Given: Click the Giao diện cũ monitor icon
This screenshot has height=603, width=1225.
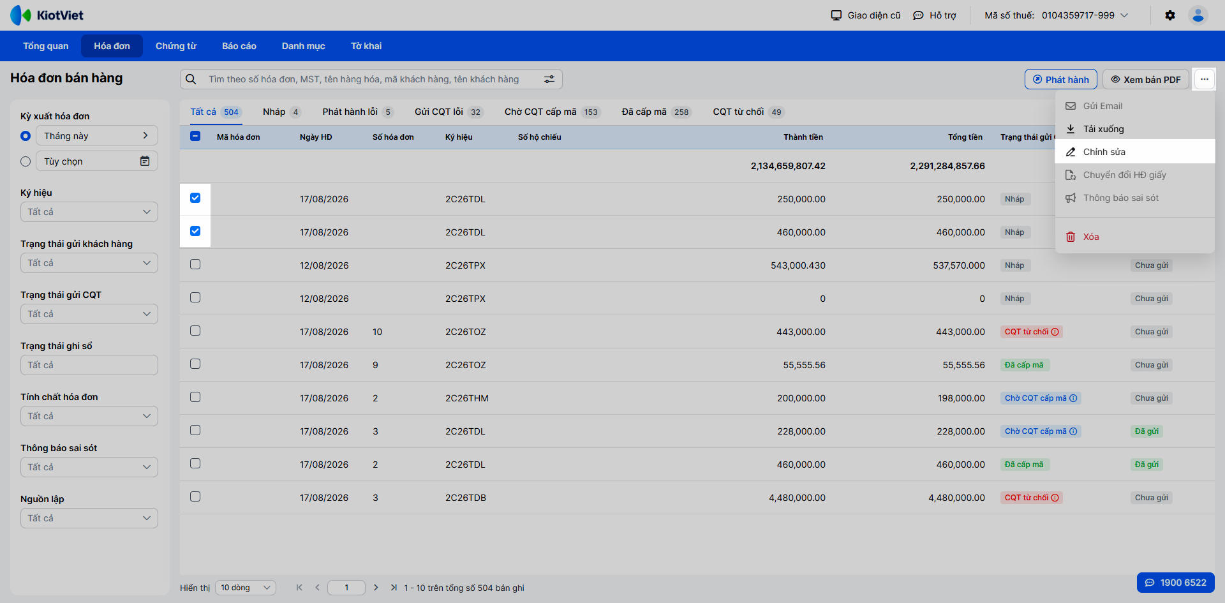Looking at the screenshot, I should [836, 15].
